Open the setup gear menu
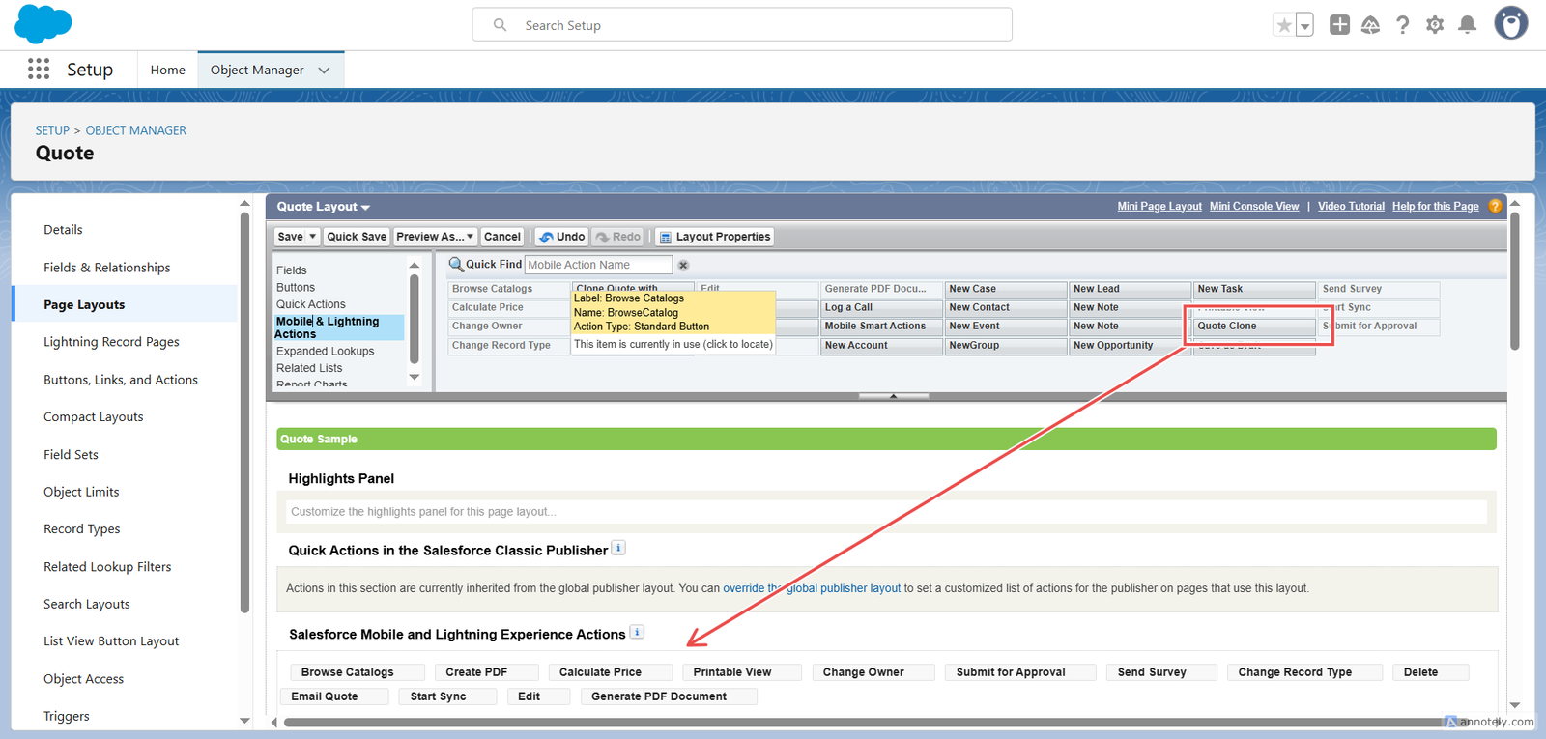This screenshot has height=739, width=1546. click(x=1435, y=25)
